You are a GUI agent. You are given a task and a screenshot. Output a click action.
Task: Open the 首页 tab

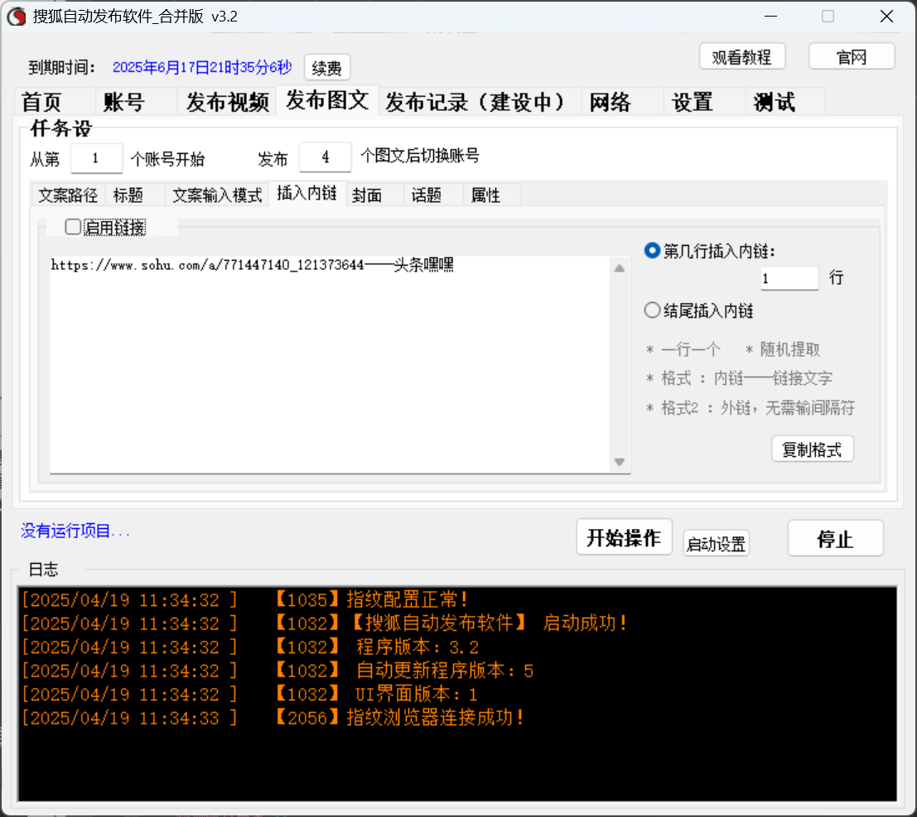(54, 102)
